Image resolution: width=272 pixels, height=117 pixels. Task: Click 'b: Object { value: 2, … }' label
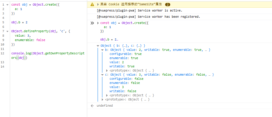click(158, 50)
